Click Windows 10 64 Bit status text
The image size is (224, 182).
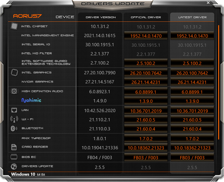point(28,174)
